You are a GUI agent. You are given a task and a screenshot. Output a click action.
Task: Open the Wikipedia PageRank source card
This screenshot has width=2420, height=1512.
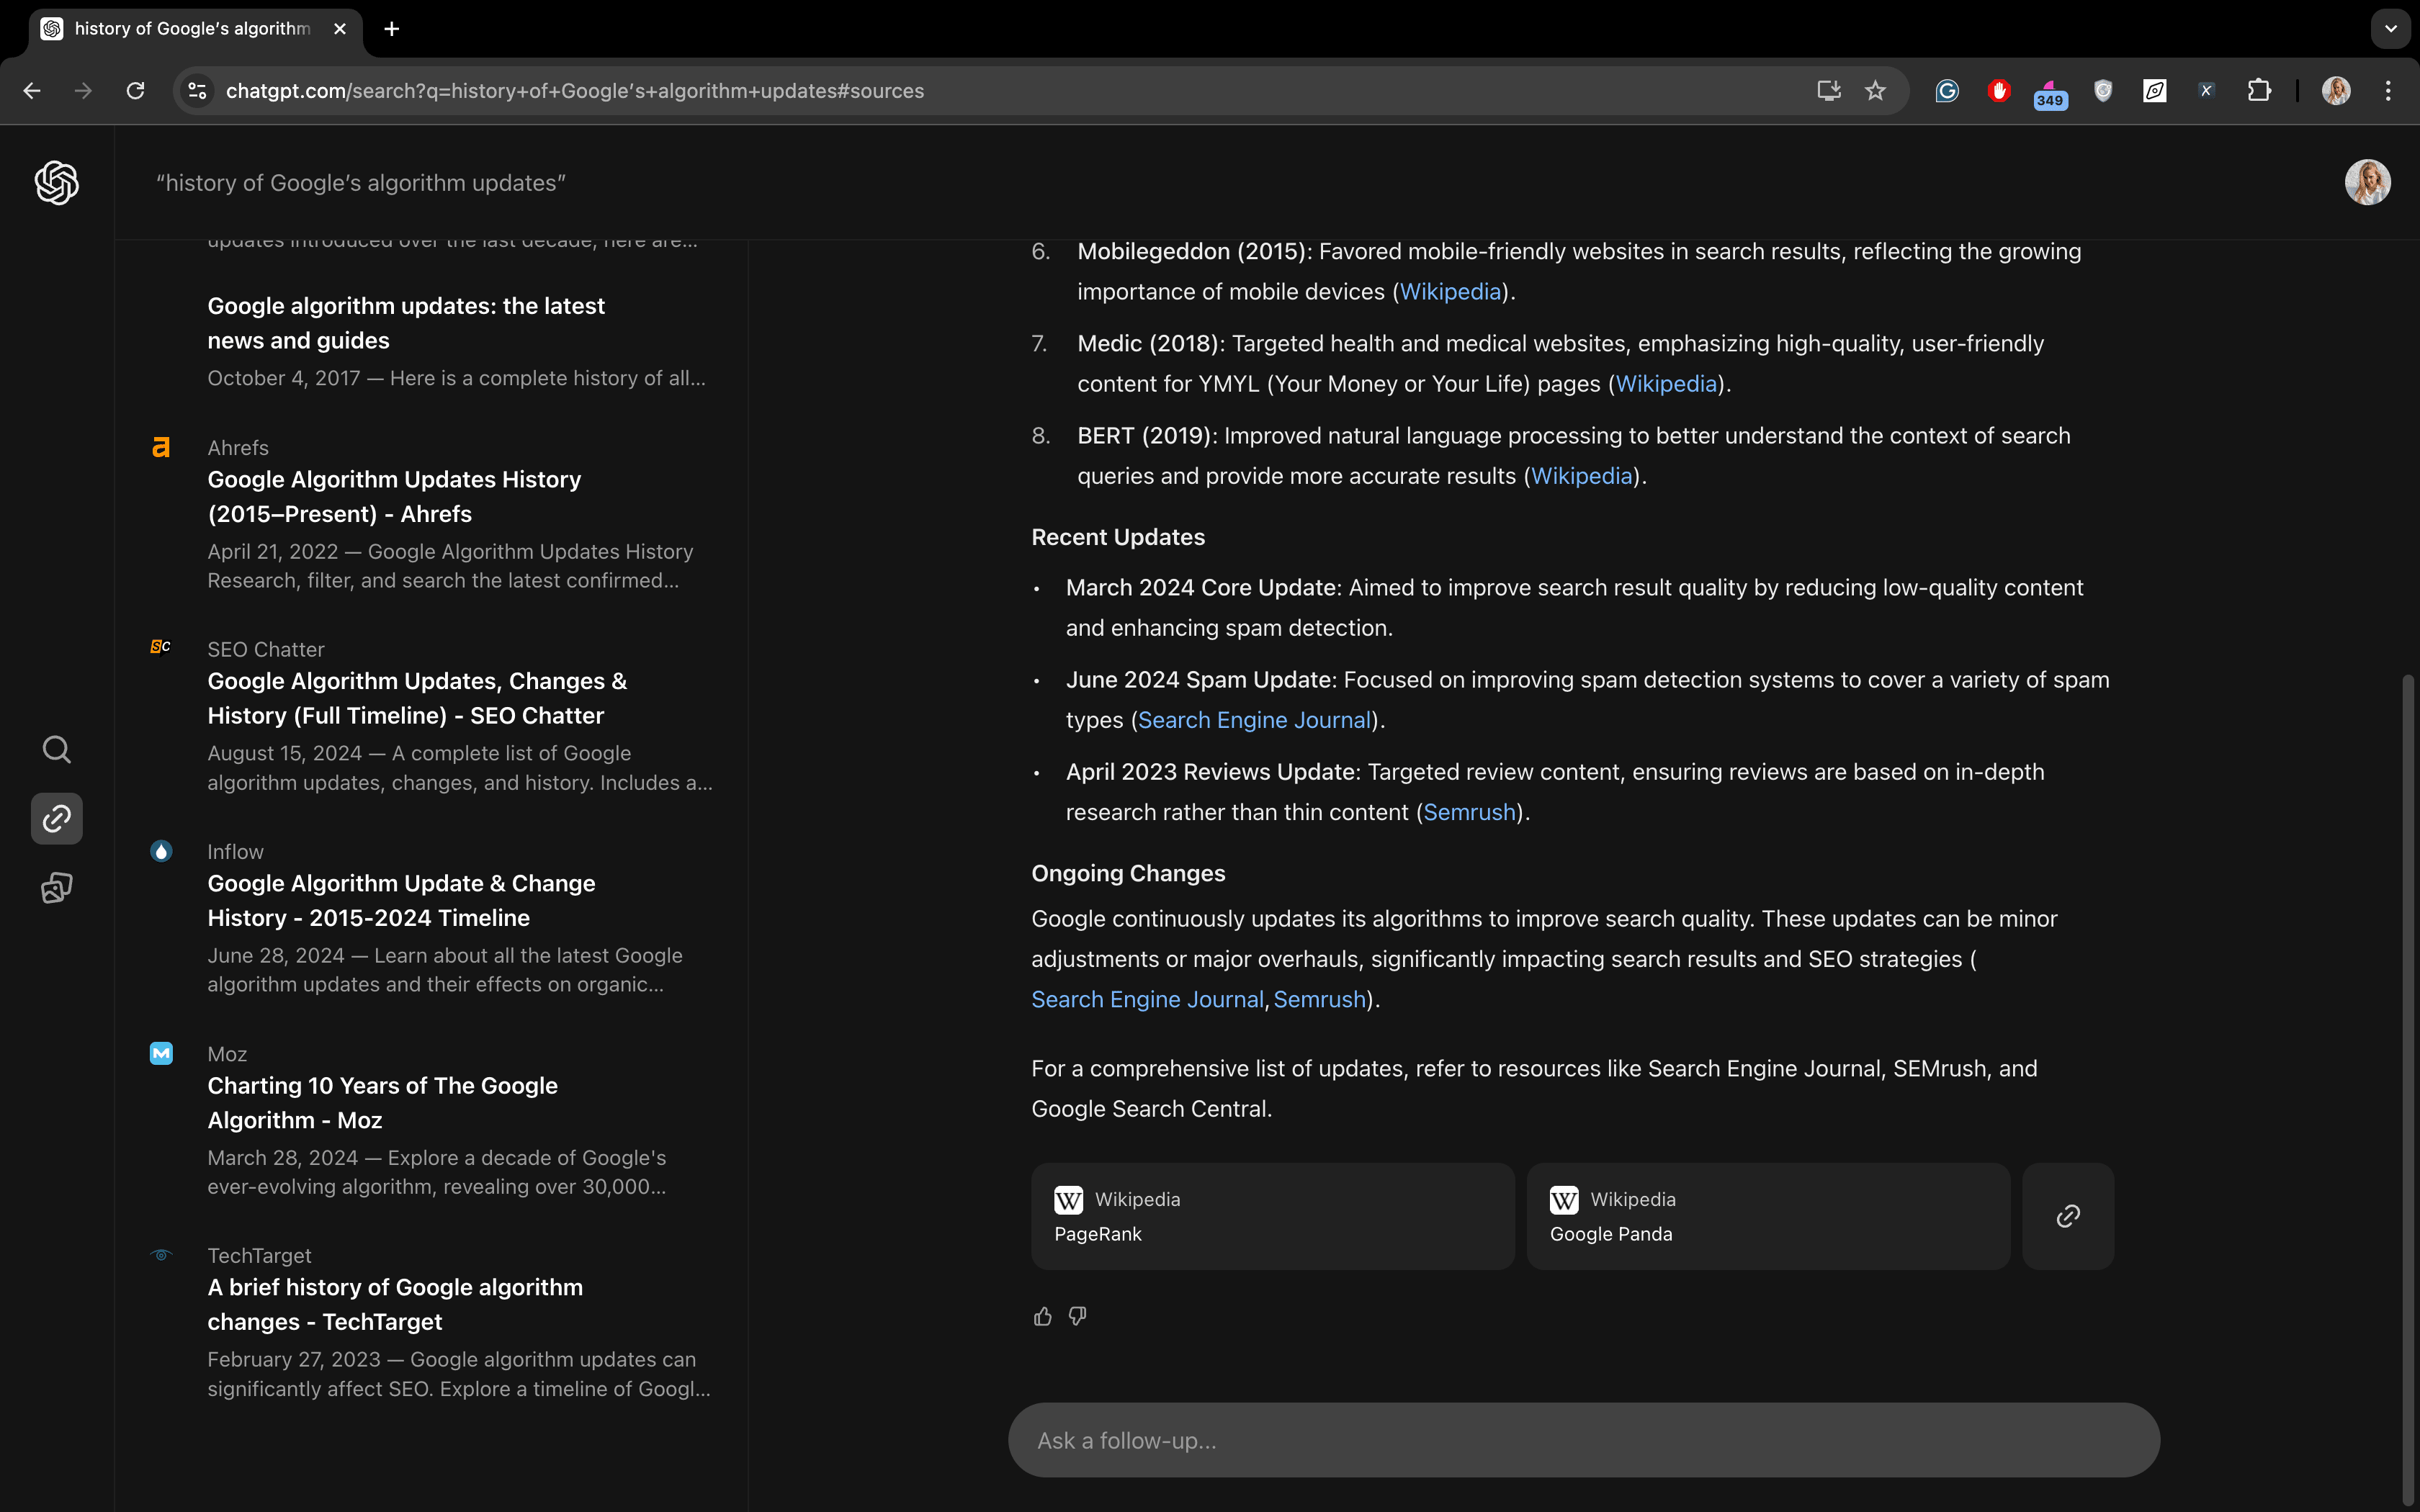click(x=1272, y=1216)
